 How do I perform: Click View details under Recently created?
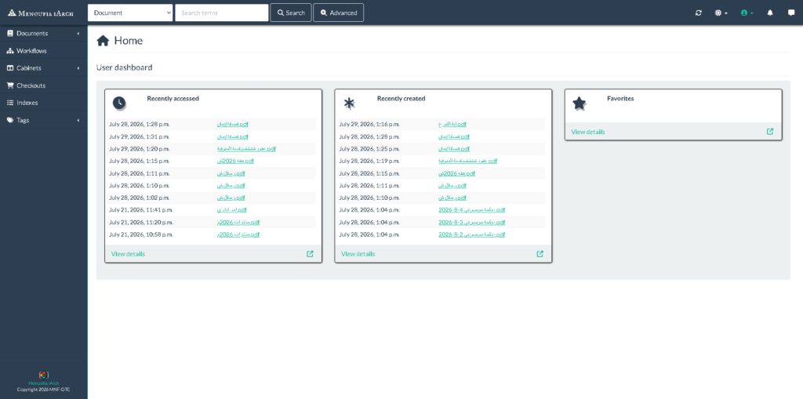pos(358,253)
